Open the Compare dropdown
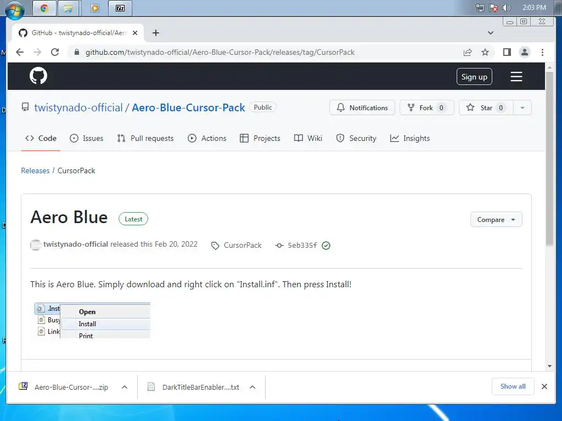 click(x=496, y=219)
